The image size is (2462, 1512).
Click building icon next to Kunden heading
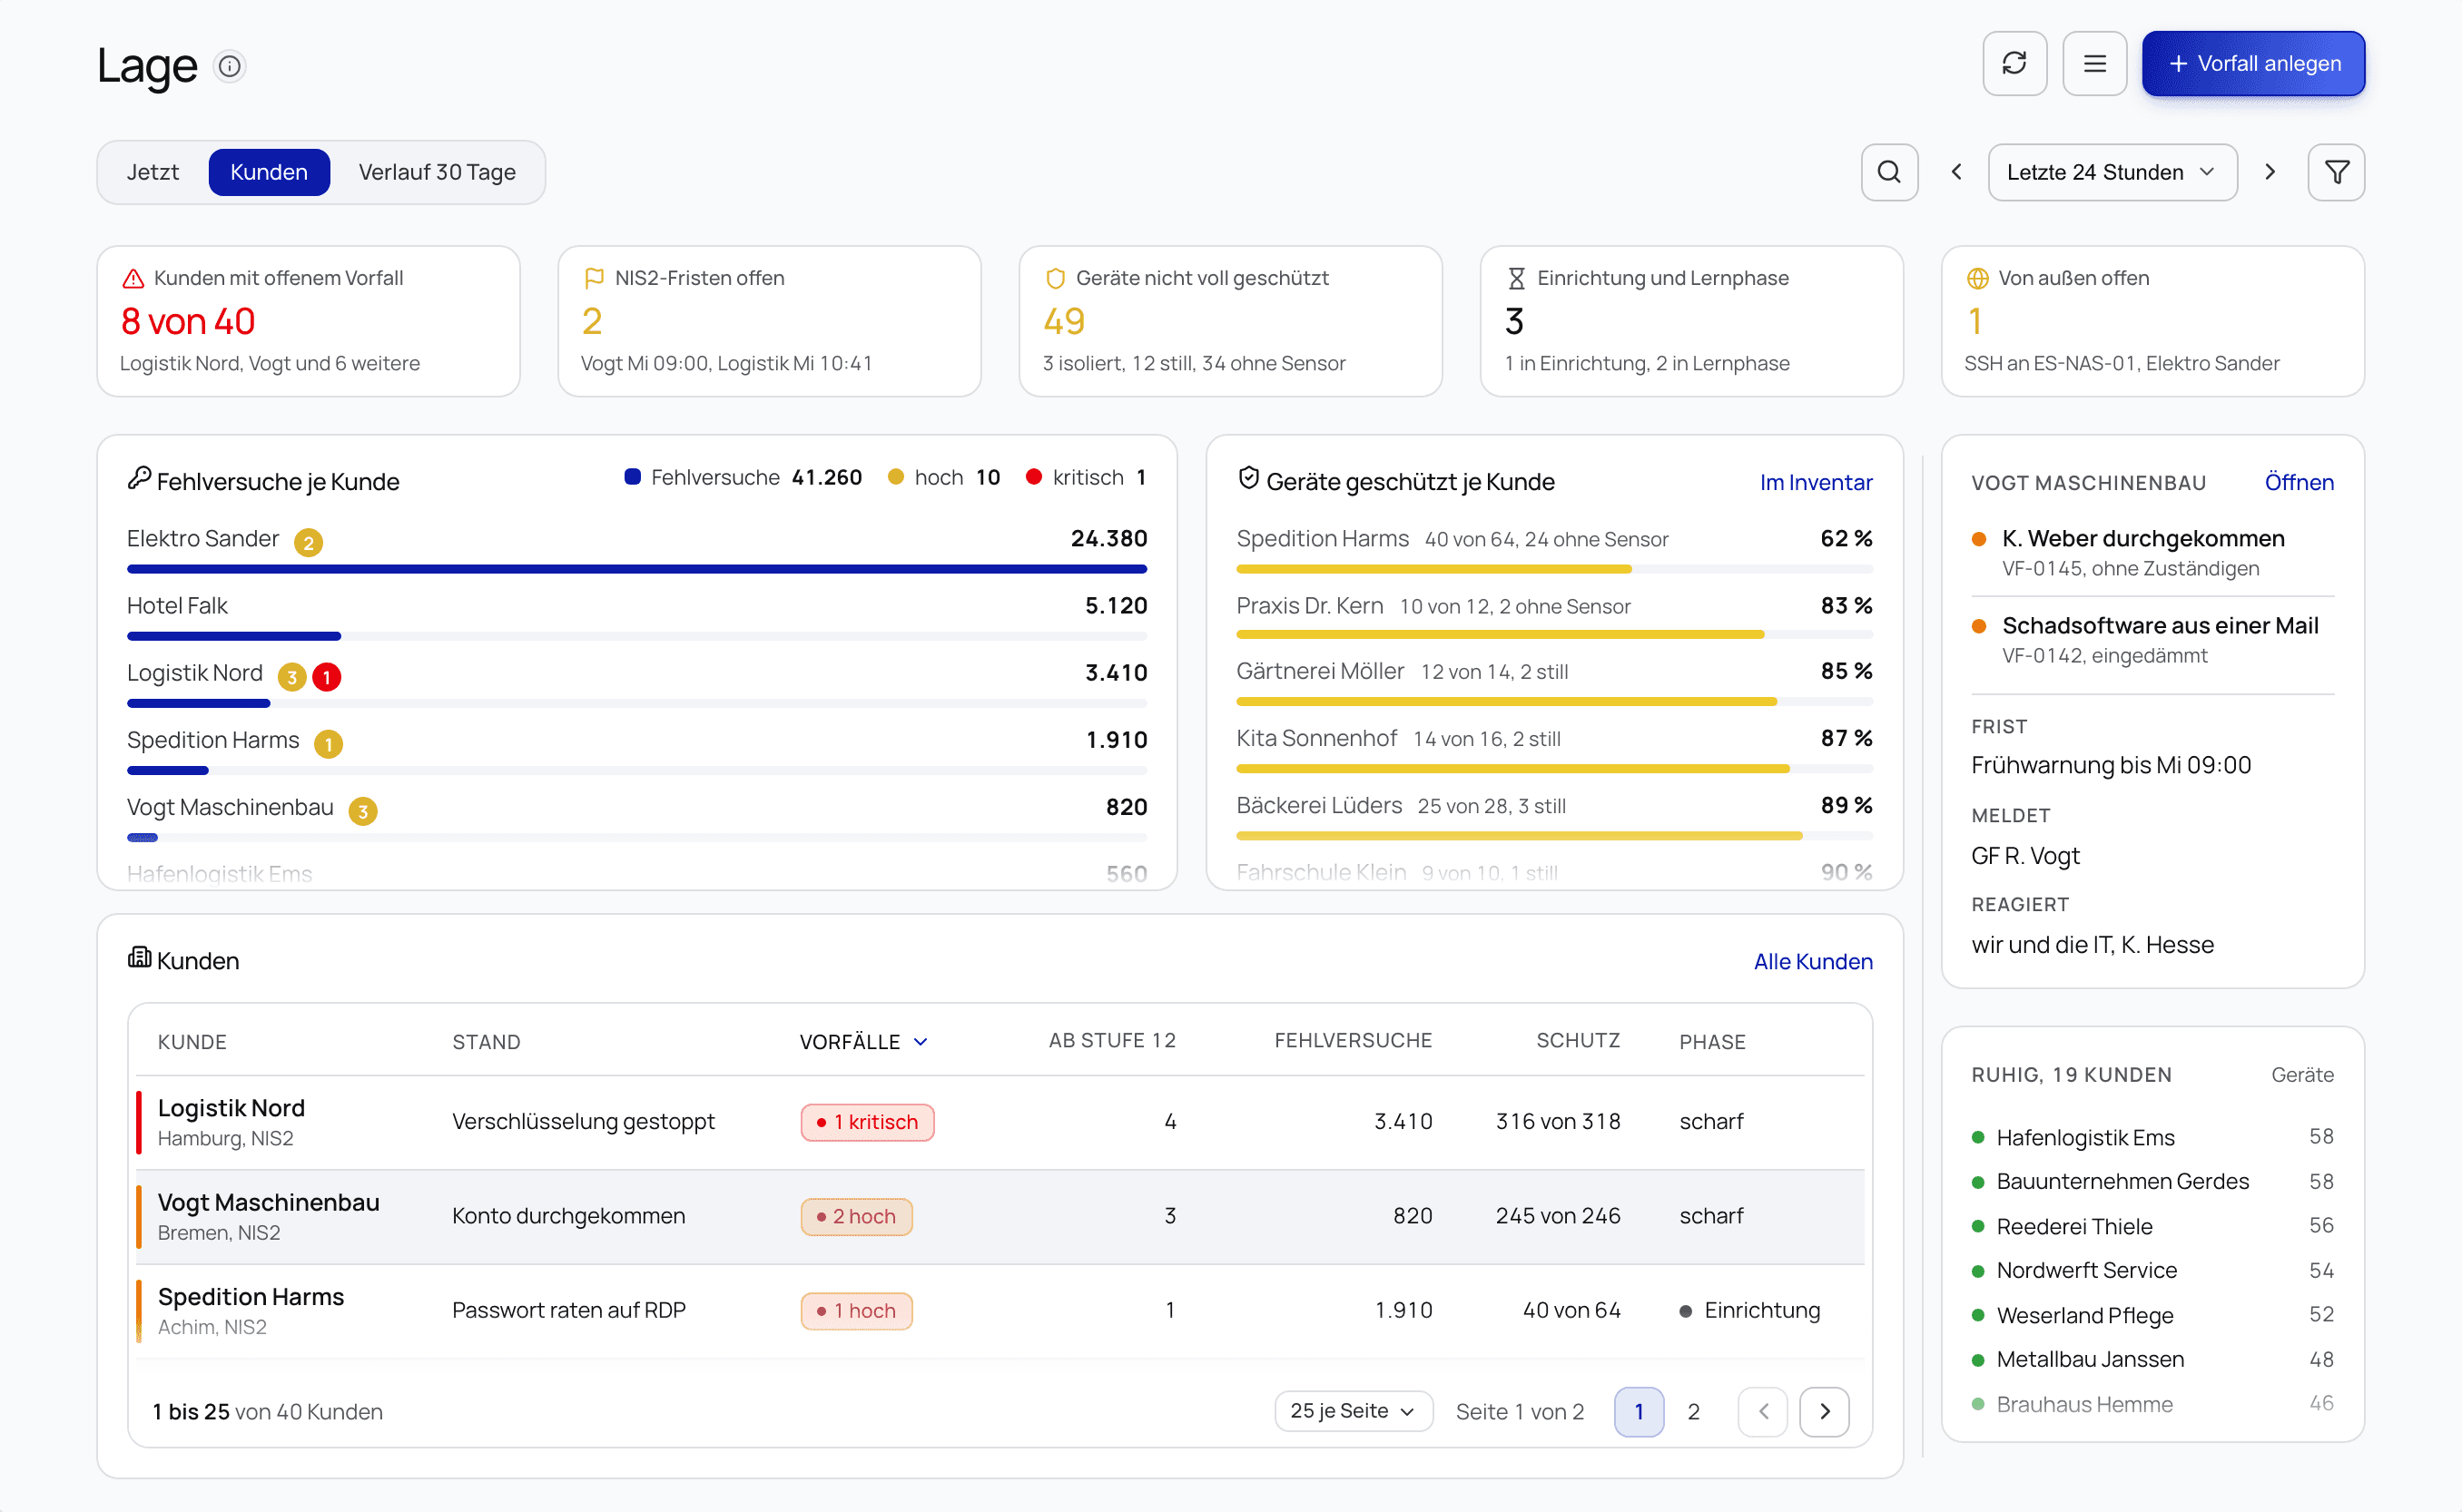(x=139, y=957)
